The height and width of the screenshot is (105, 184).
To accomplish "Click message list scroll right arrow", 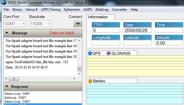I will click(x=74, y=79).
